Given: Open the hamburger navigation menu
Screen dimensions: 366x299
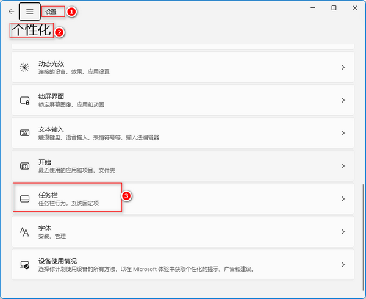Looking at the screenshot, I should (x=30, y=12).
